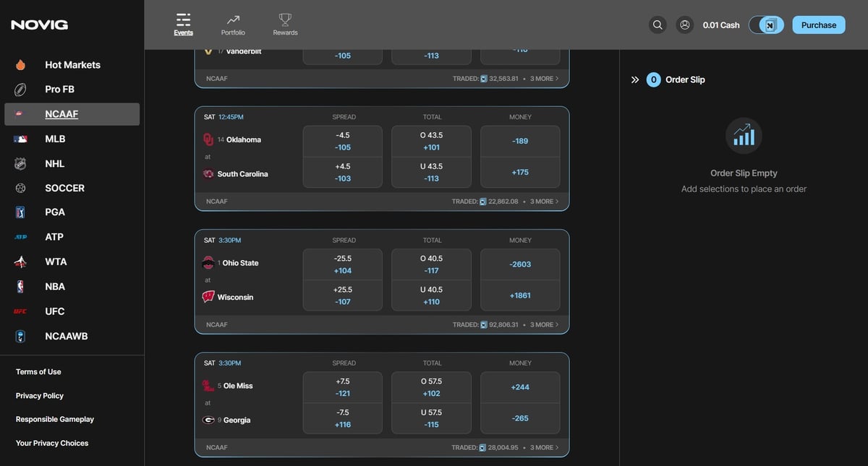This screenshot has width=868, height=466.
Task: Open the Portfolio chart icon
Action: [233, 20]
